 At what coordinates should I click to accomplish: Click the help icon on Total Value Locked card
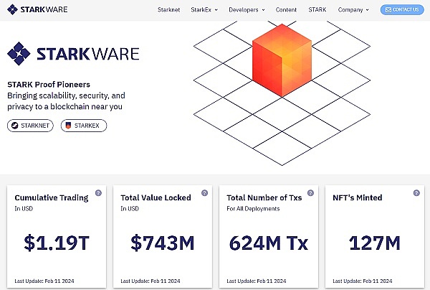point(204,193)
